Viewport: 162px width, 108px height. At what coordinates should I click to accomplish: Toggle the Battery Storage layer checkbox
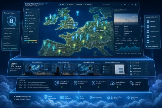tap(26, 18)
